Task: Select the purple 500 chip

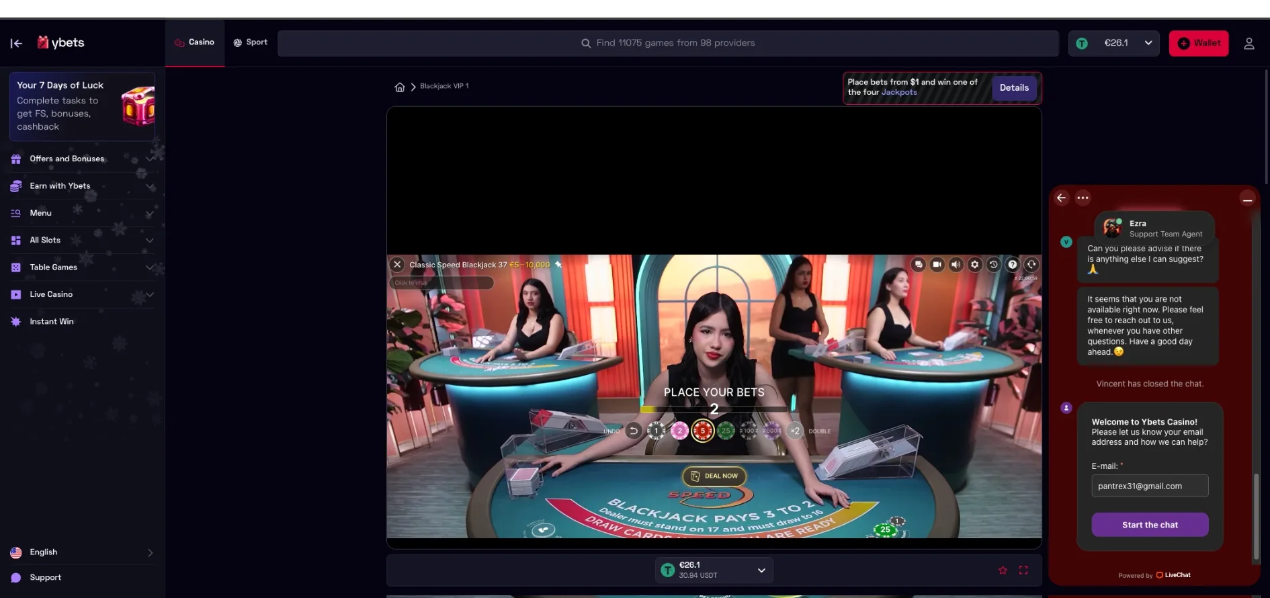Action: [772, 431]
